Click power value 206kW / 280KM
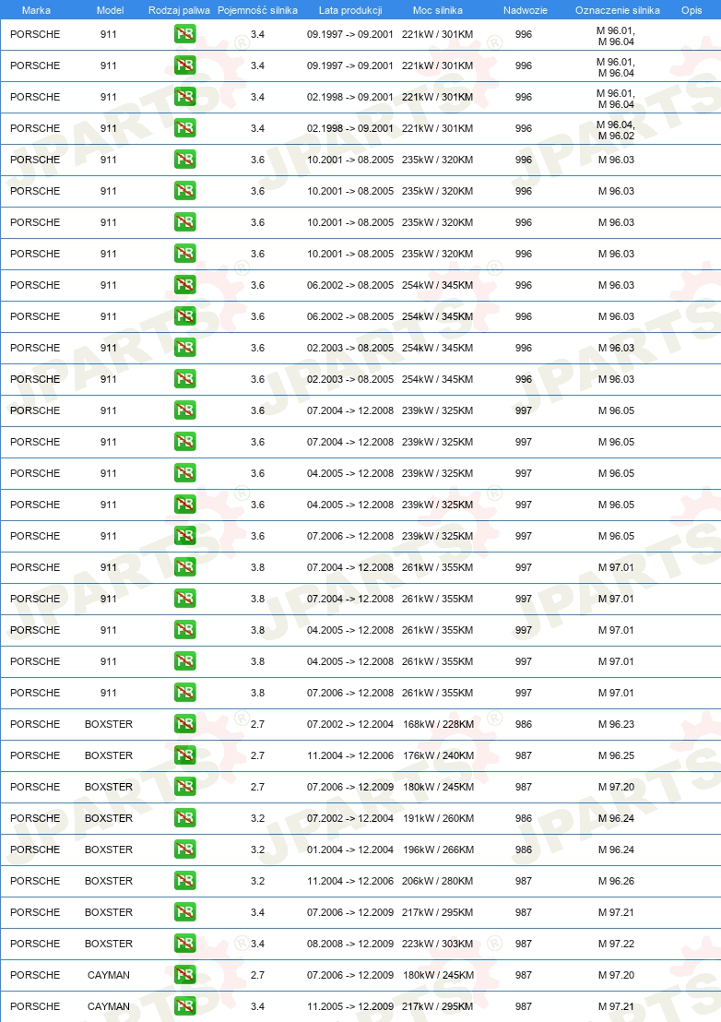The height and width of the screenshot is (1022, 721). [438, 881]
